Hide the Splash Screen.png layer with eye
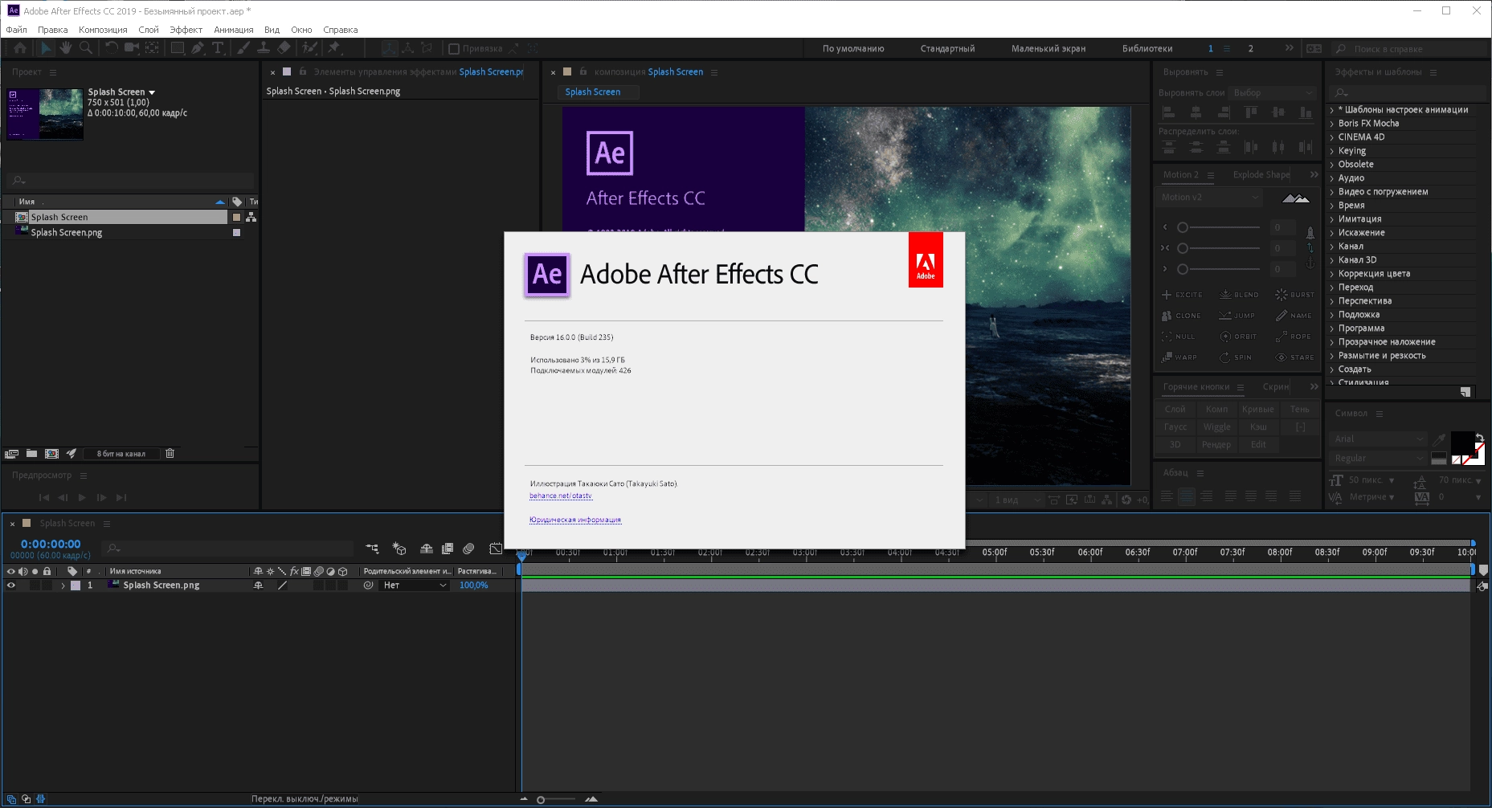 [x=11, y=586]
